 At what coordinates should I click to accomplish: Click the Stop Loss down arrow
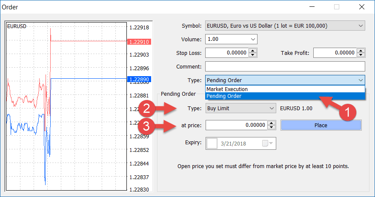point(253,55)
